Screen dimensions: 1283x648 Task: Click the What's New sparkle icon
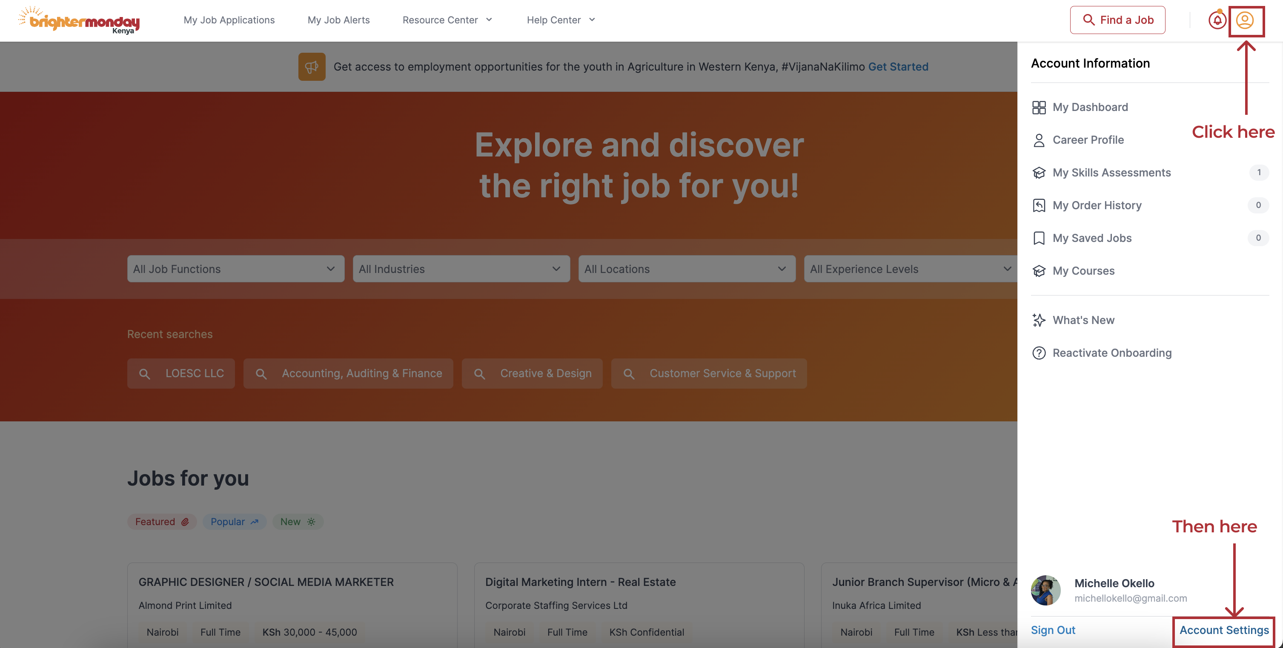(x=1039, y=320)
